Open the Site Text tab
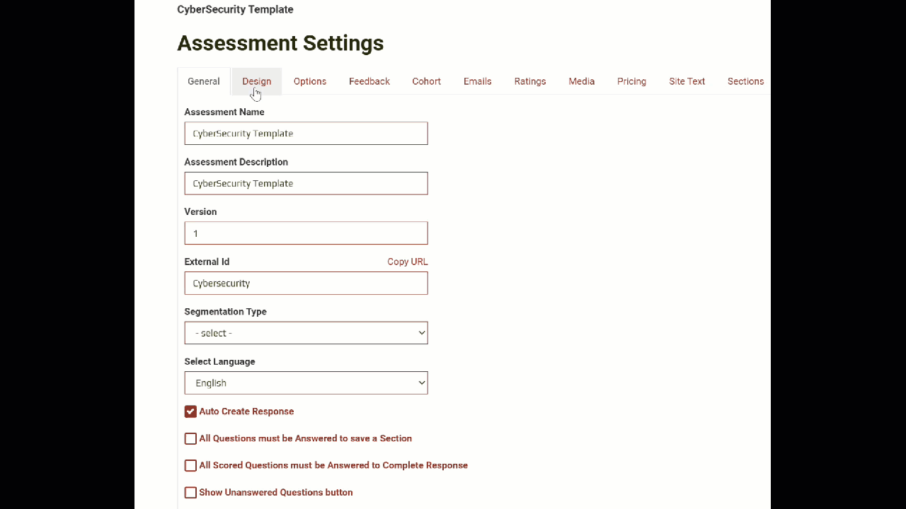Screen dimensions: 906x509 [x=687, y=81]
